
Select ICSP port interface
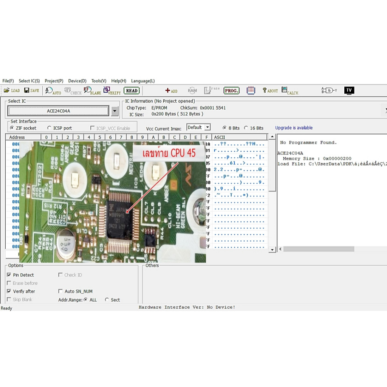pyautogui.click(x=49, y=128)
